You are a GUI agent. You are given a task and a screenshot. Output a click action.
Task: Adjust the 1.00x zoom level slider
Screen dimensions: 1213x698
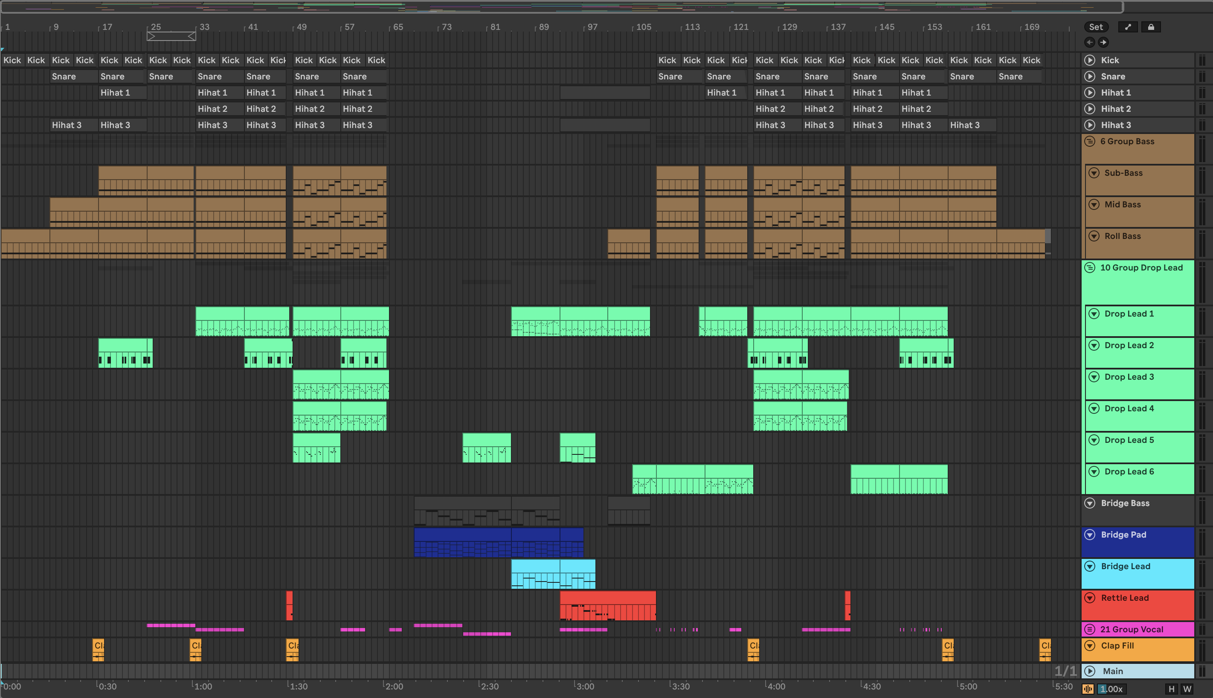pos(1112,689)
